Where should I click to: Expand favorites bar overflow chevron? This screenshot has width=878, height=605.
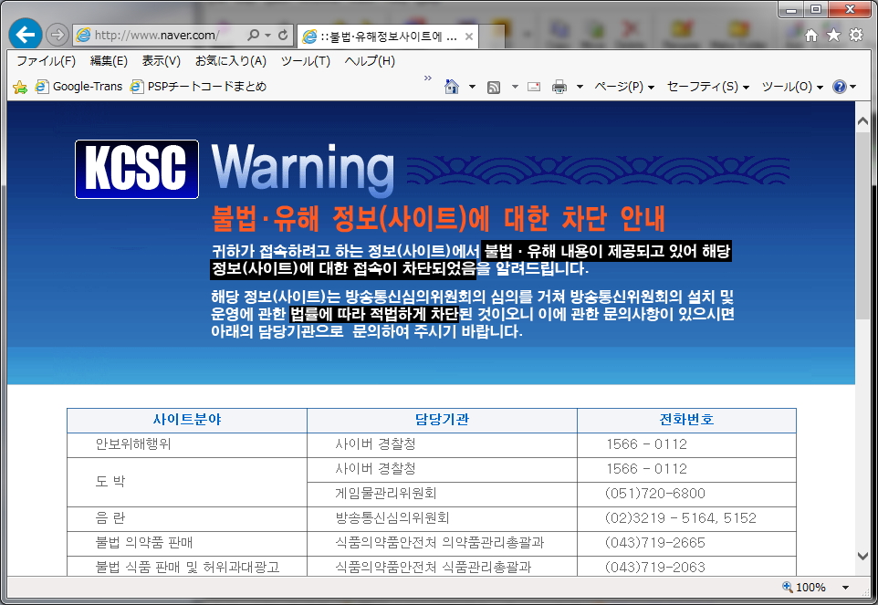[x=428, y=78]
